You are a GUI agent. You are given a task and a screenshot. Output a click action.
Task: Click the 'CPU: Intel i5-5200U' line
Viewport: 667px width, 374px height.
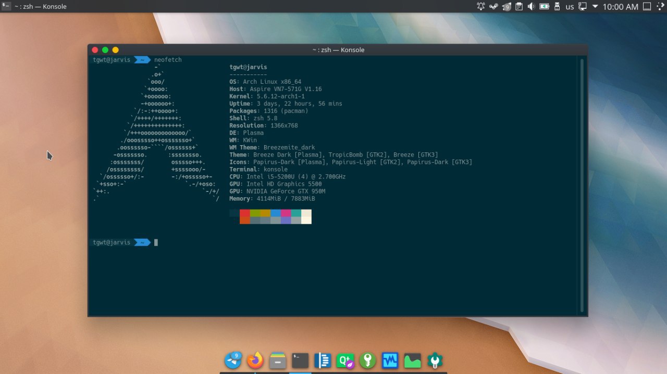click(288, 176)
